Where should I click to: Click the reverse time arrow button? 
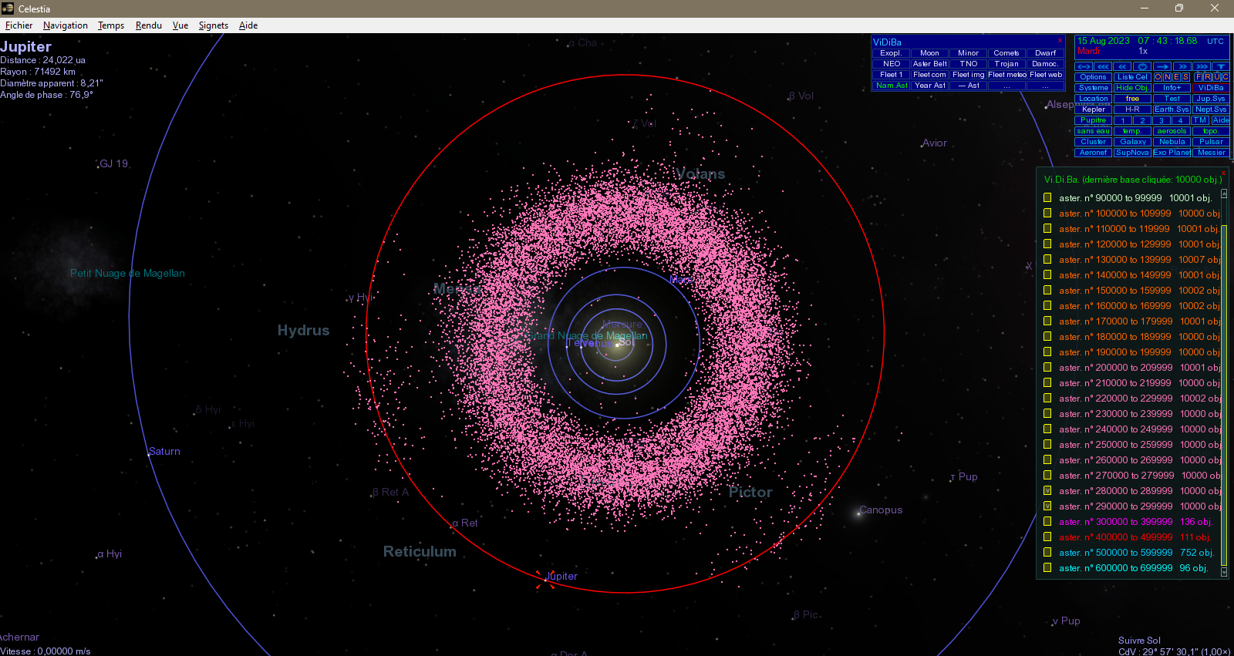tap(1084, 66)
